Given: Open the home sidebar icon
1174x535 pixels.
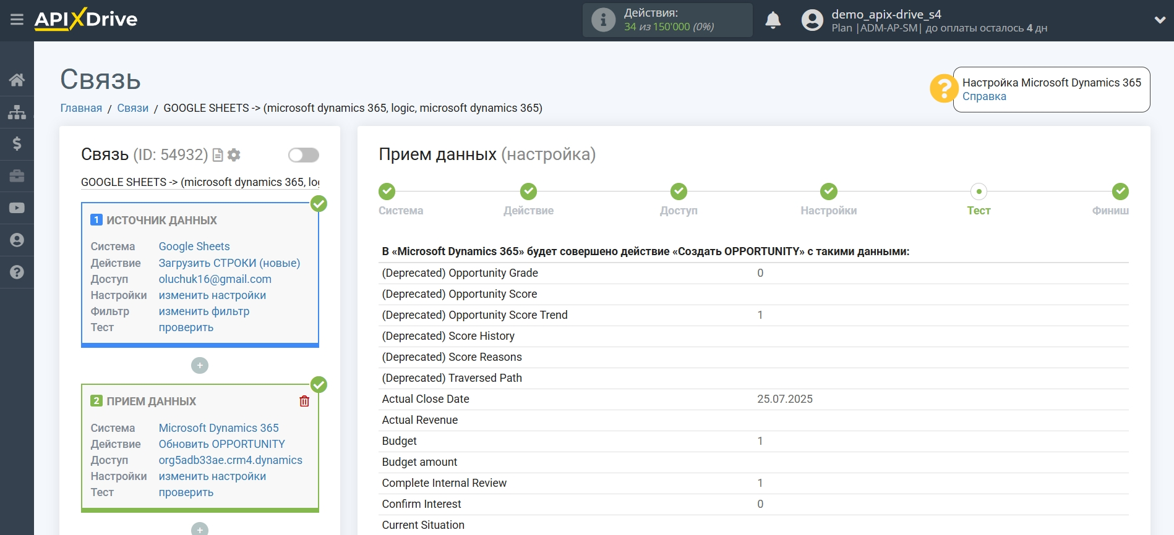Looking at the screenshot, I should [x=17, y=80].
